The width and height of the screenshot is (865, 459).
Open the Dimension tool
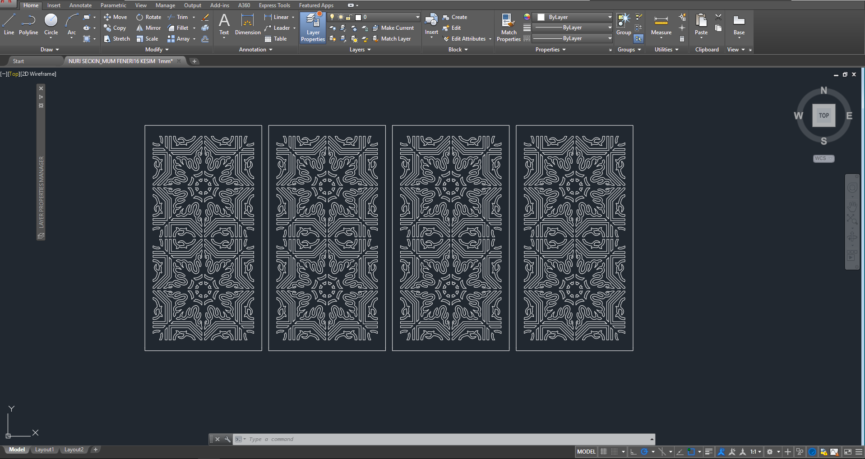pyautogui.click(x=248, y=25)
